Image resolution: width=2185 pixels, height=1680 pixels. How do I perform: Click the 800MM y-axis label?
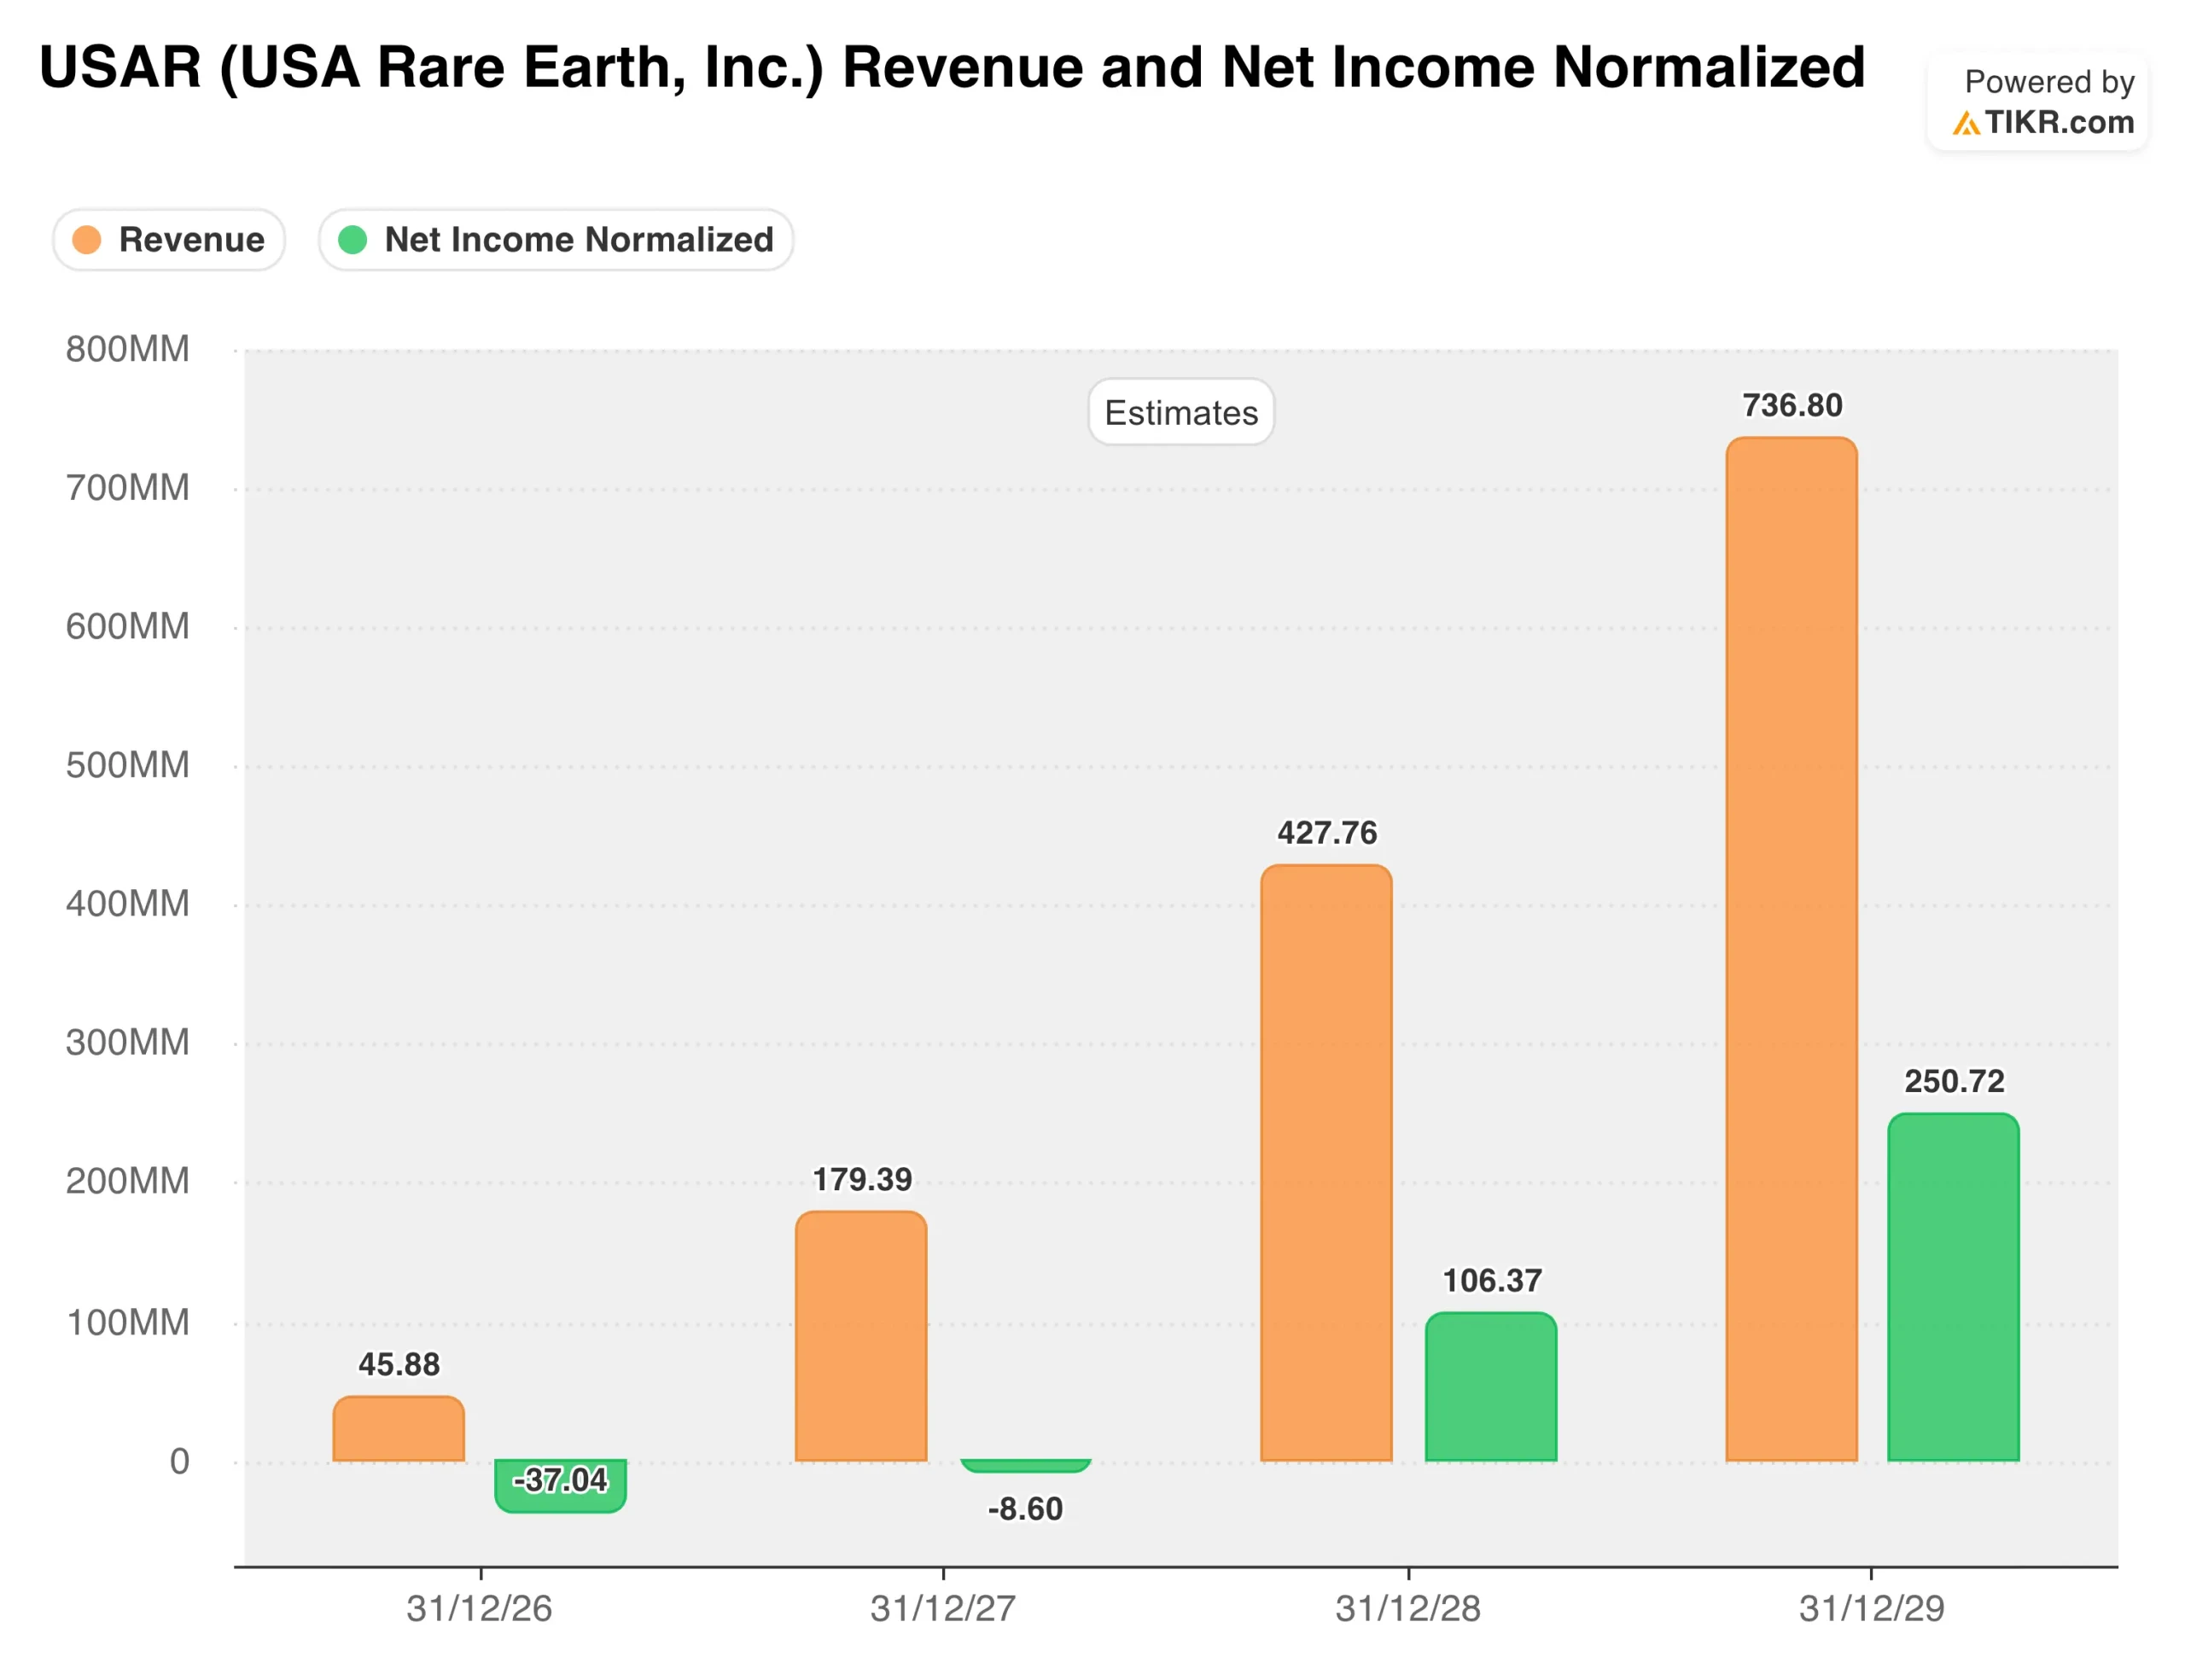click(127, 349)
